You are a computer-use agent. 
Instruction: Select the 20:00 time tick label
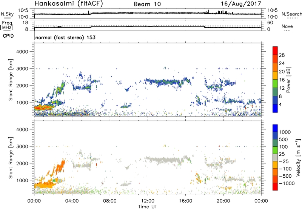223,201
